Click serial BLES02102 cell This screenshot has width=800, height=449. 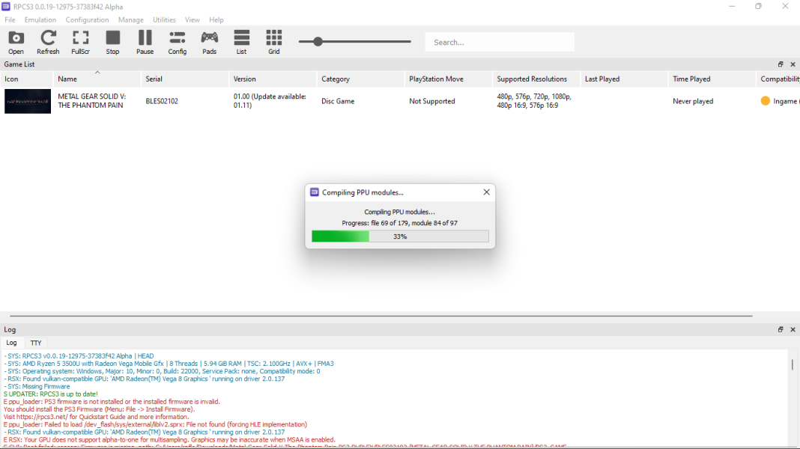click(162, 101)
